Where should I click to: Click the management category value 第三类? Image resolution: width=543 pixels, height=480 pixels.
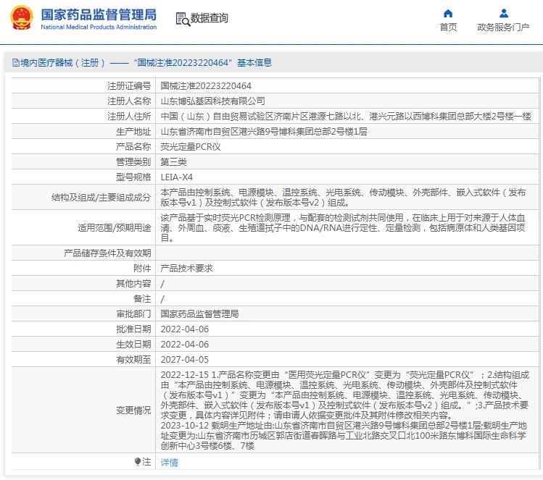click(173, 162)
